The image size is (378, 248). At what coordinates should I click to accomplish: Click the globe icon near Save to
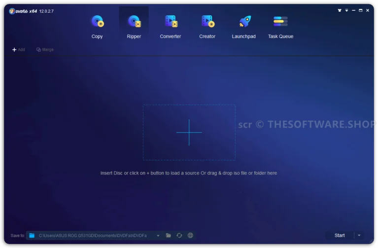pos(190,235)
